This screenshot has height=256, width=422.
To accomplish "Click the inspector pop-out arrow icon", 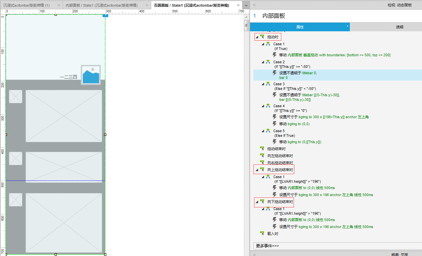I will click(254, 5).
